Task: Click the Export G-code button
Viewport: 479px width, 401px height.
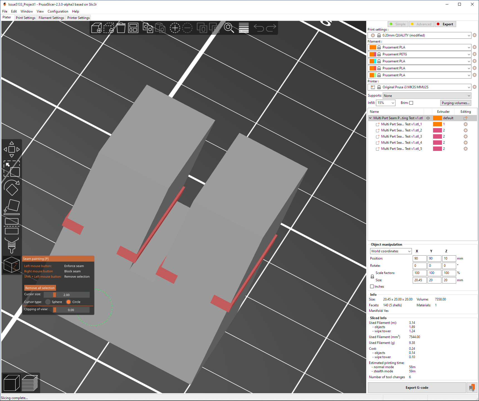Action: [417, 387]
